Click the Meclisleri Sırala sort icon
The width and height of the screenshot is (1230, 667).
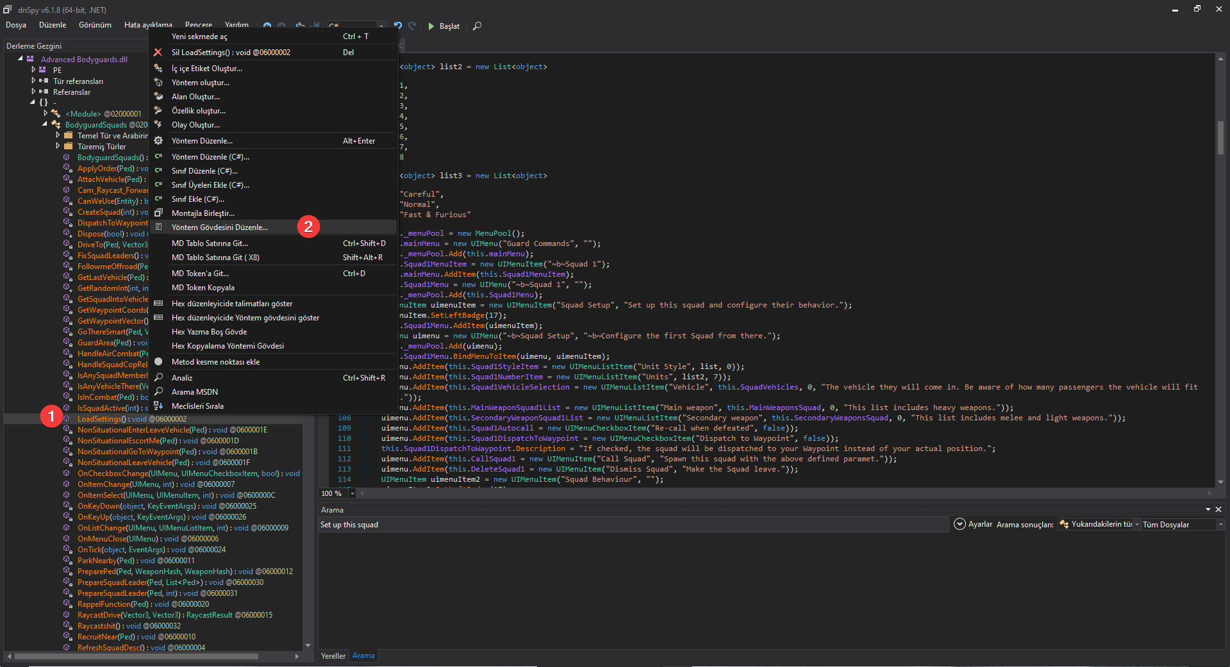(158, 406)
